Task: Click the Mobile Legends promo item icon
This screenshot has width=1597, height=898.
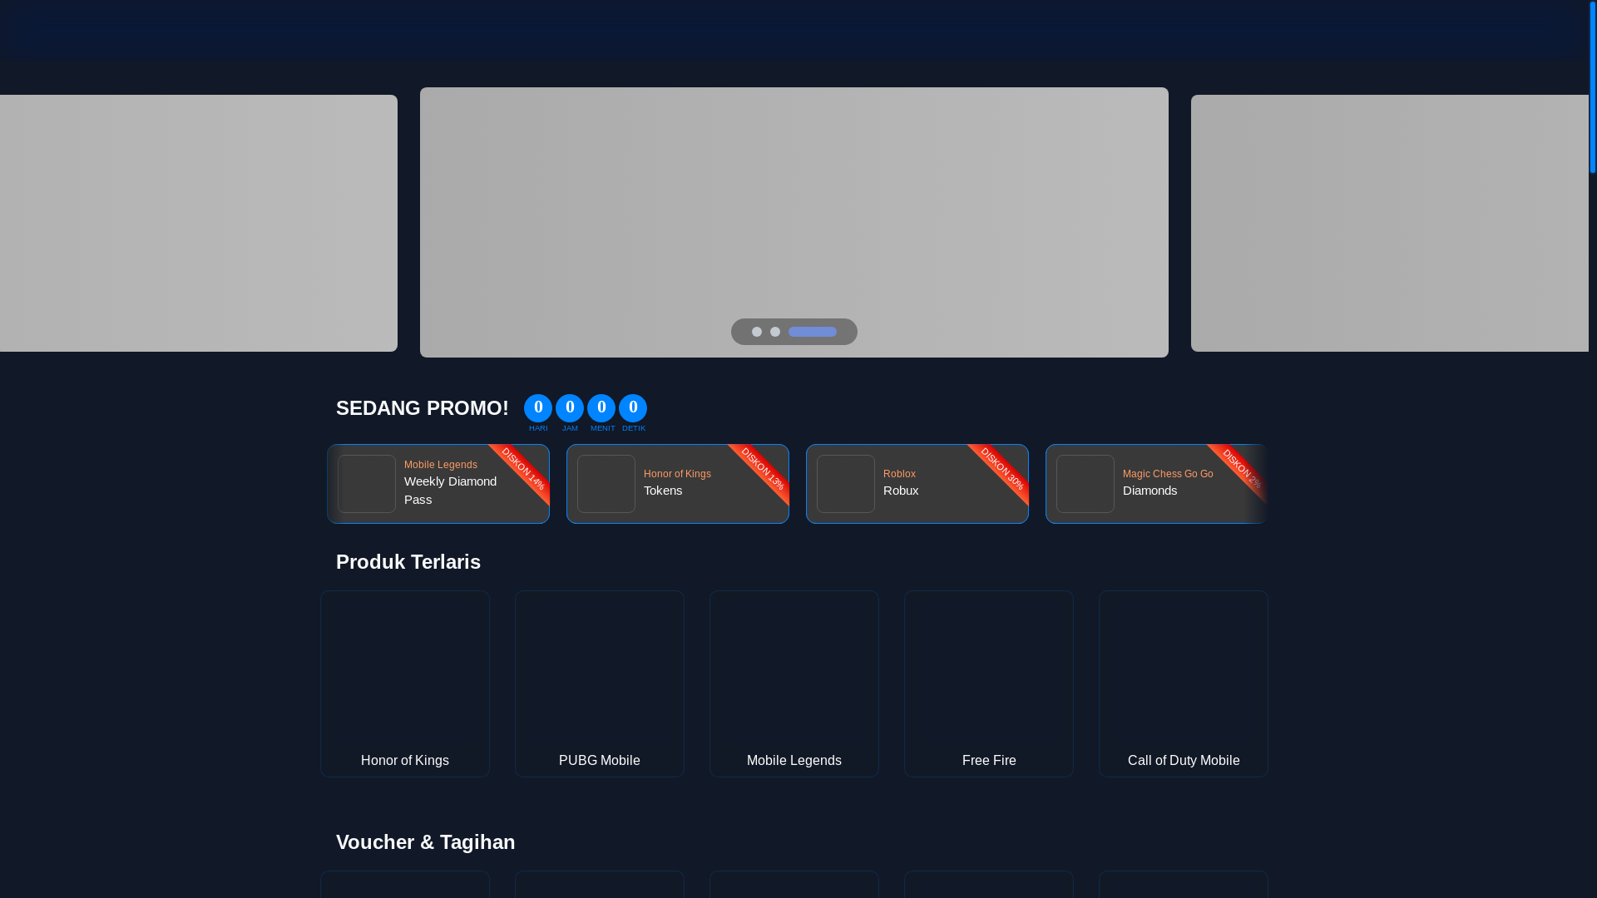Action: tap(367, 484)
